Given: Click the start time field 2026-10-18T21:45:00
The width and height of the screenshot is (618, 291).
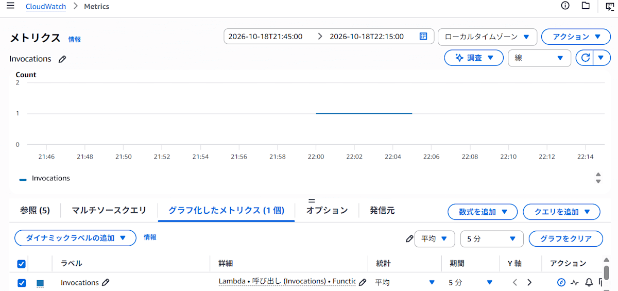Looking at the screenshot, I should (265, 37).
